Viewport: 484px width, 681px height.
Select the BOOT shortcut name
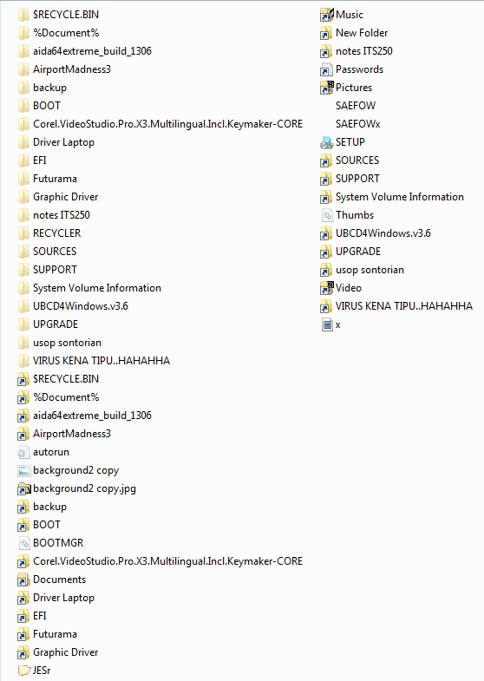coord(47,525)
